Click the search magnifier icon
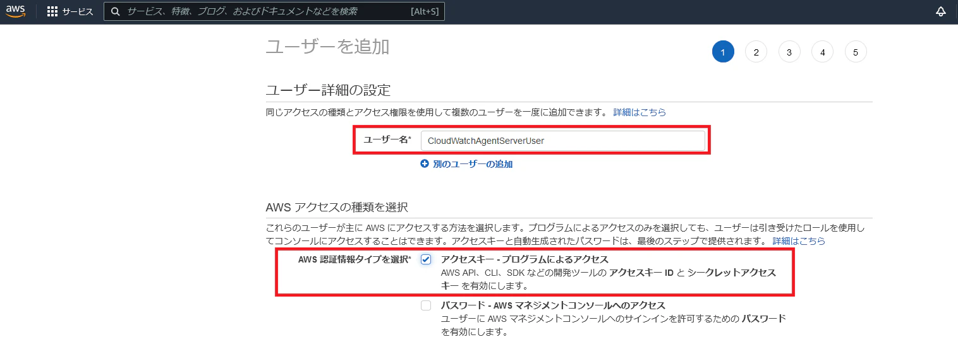958x361 pixels. tap(115, 11)
